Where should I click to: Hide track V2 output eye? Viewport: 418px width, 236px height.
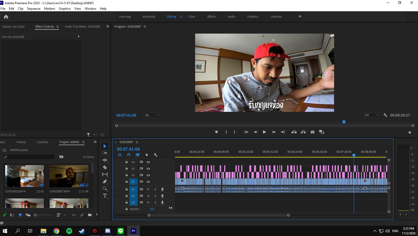148,175
